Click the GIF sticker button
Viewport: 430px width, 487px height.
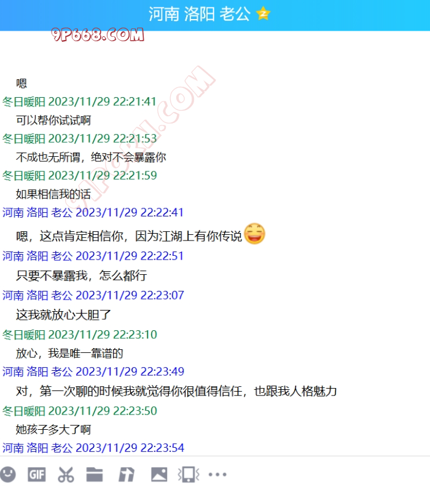37,474
